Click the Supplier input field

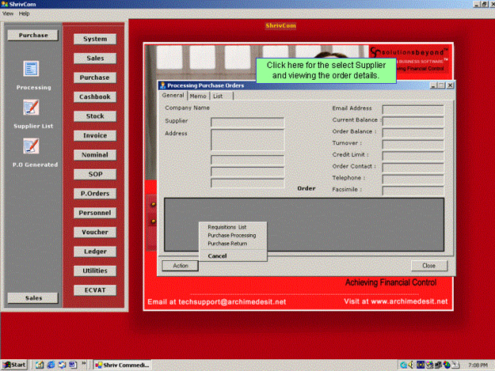pos(247,123)
